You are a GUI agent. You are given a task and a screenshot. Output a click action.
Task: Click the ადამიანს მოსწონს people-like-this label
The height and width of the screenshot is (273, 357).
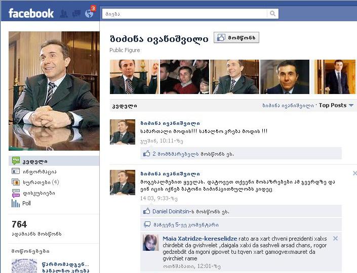tap(36, 234)
